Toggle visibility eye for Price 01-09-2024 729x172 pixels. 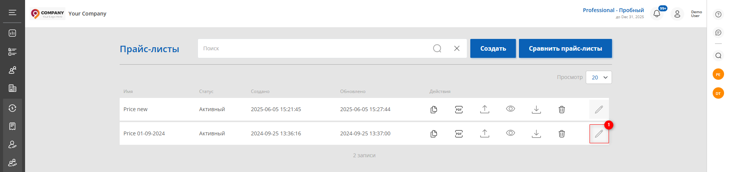pyautogui.click(x=511, y=133)
